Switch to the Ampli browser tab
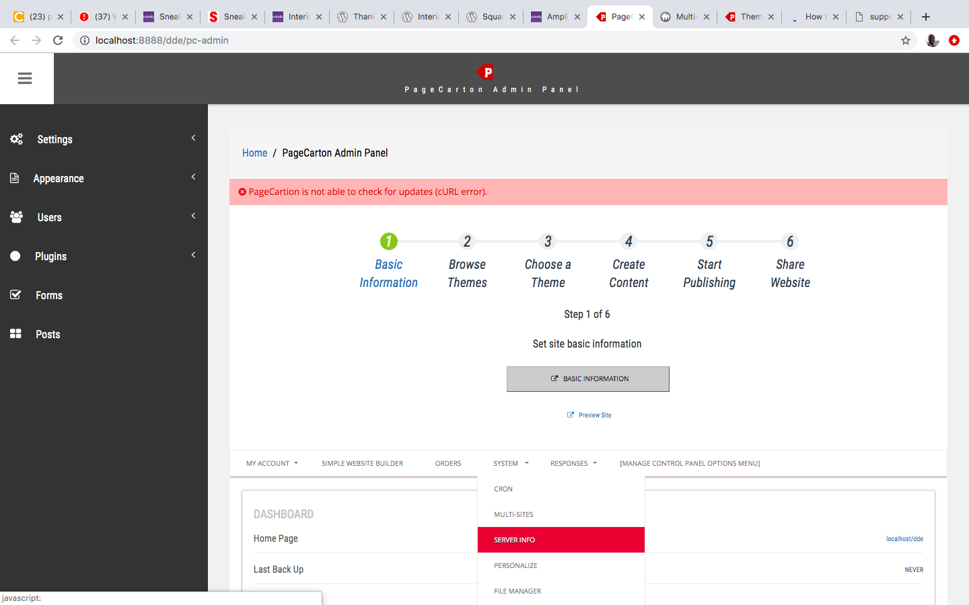This screenshot has height=605, width=969. [555, 17]
